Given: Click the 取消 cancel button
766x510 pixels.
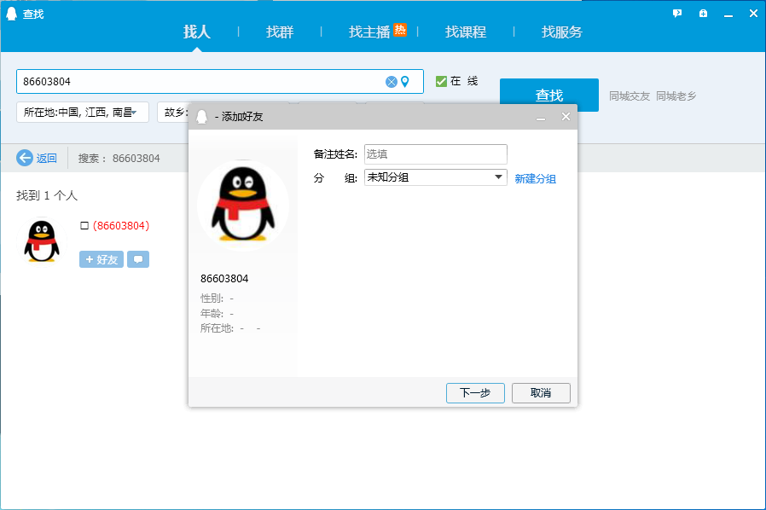Looking at the screenshot, I should (541, 393).
